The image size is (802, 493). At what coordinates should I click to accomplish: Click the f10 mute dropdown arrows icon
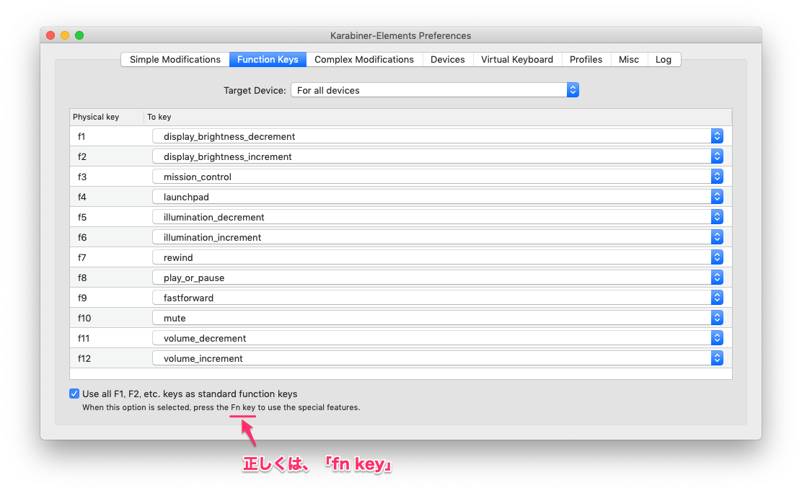point(717,317)
